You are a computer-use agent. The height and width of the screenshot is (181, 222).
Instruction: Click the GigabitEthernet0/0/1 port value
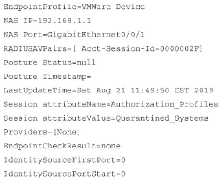(96, 35)
